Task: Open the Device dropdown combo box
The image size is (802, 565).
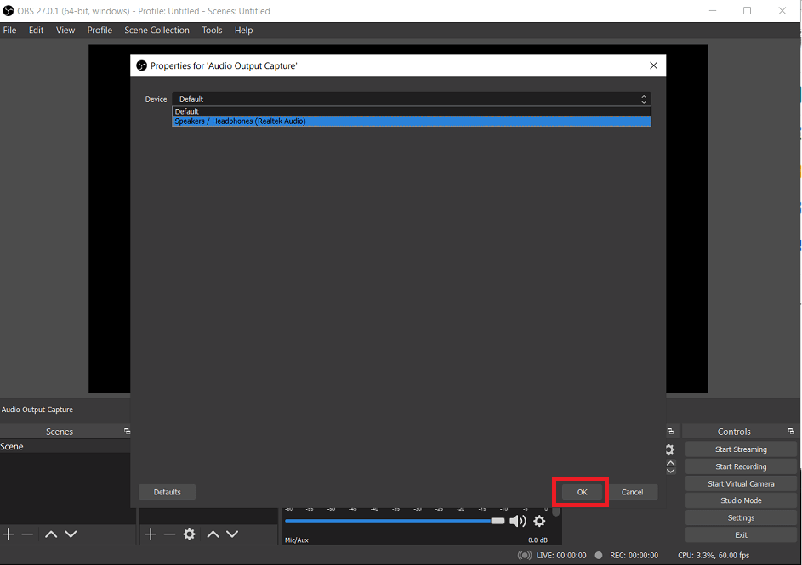Action: pyautogui.click(x=412, y=99)
